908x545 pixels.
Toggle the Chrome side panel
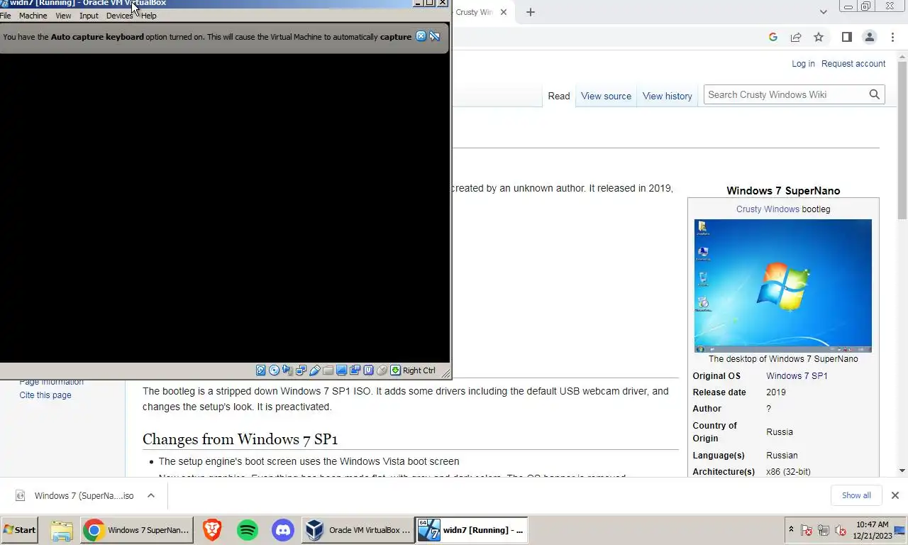[x=846, y=37]
